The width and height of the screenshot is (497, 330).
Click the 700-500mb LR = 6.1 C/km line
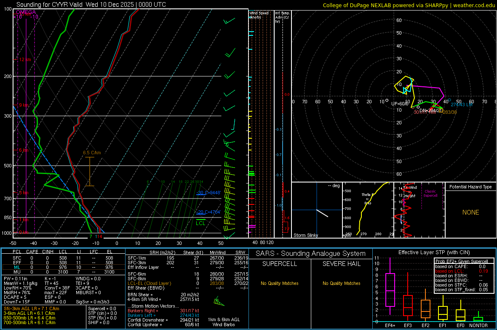29,323
